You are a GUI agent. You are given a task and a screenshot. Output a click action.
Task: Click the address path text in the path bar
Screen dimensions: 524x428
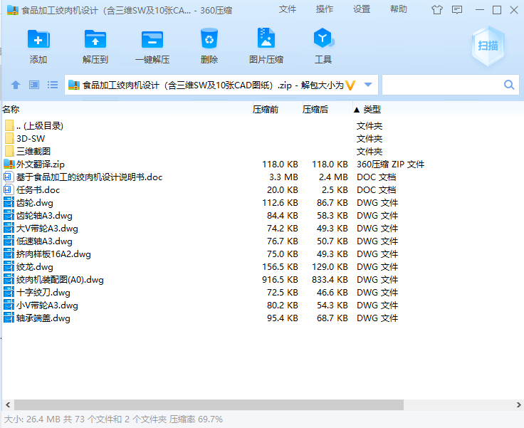213,85
